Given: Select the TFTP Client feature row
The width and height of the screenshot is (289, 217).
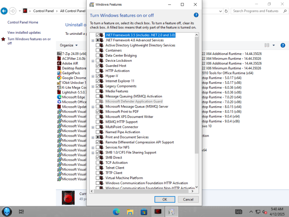Looking at the screenshot, I should pyautogui.click(x=114, y=173).
